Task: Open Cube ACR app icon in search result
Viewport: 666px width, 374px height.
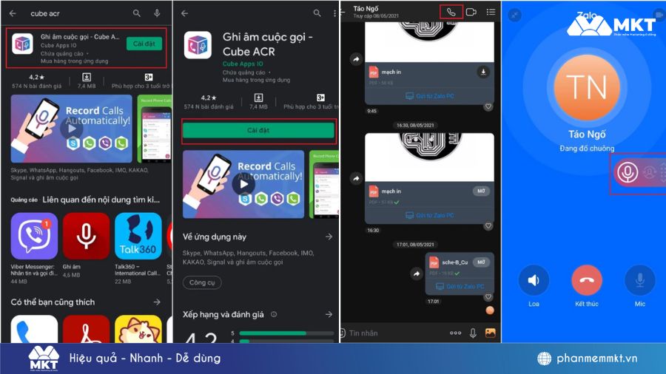Action: pos(22,44)
